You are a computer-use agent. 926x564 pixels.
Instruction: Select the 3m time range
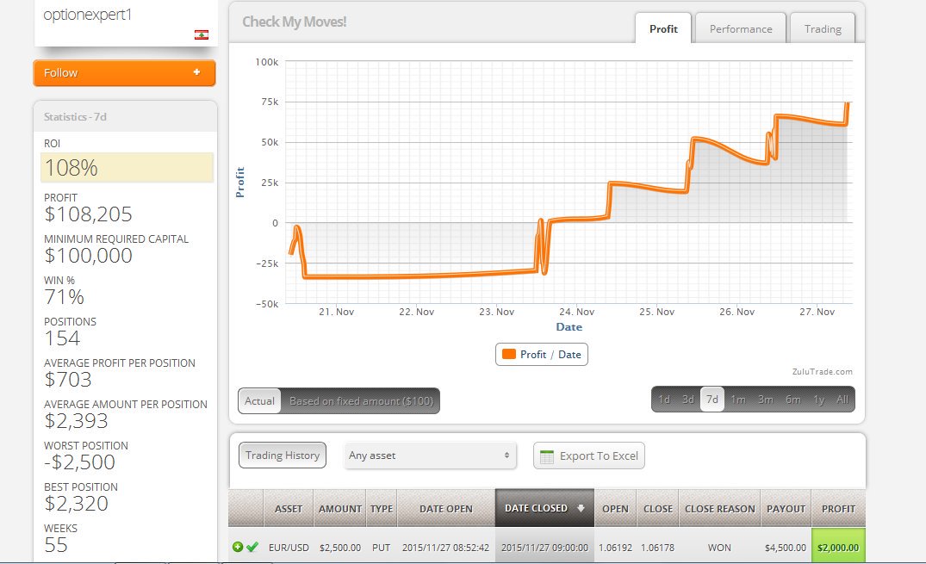pos(766,400)
